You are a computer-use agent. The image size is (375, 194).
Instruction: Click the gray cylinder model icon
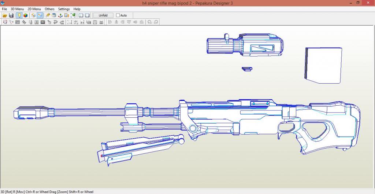pos(54,15)
